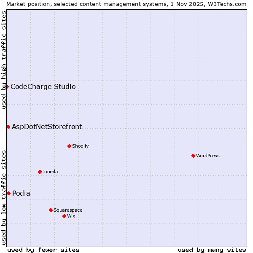Click the Shopify text label
Image resolution: width=253 pixels, height=253 pixels.
[x=80, y=146]
